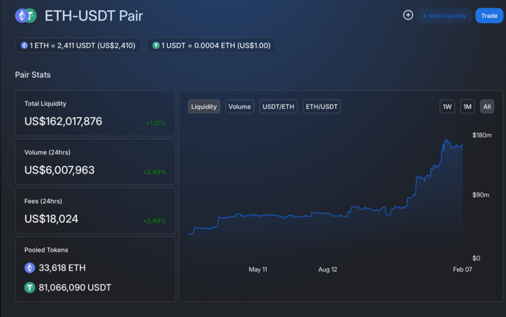Click the Aug 12 x-axis date label
This screenshot has height=317, width=506.
coord(328,270)
